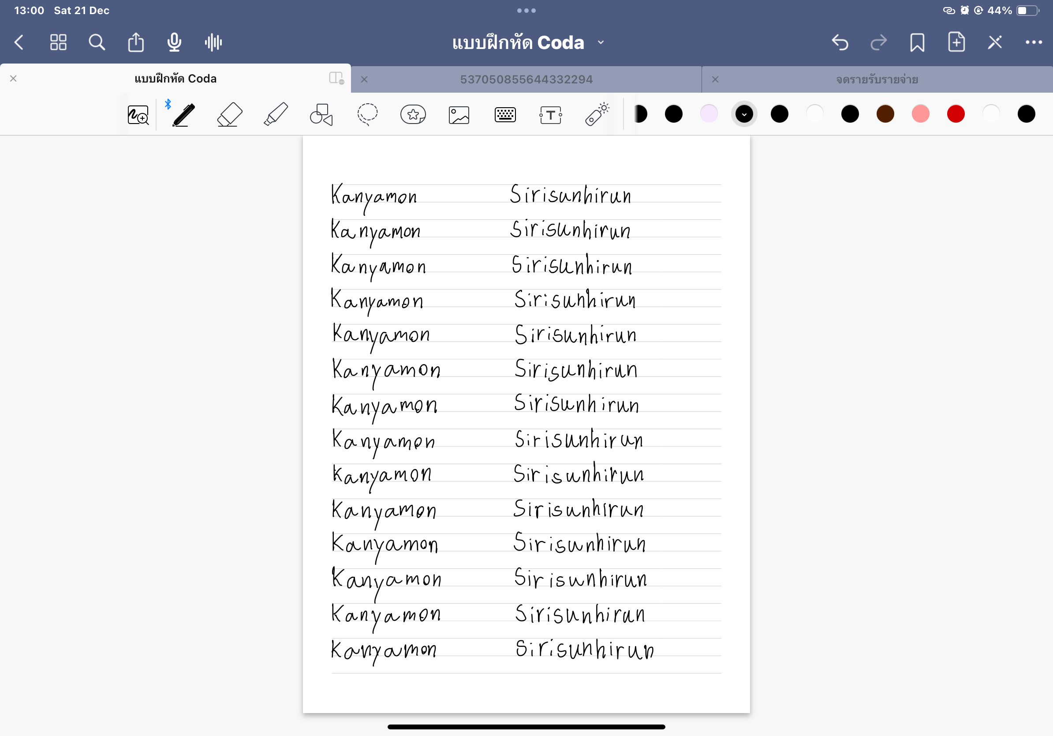Start audio recording with microphone icon
Image resolution: width=1053 pixels, height=736 pixels.
click(174, 42)
